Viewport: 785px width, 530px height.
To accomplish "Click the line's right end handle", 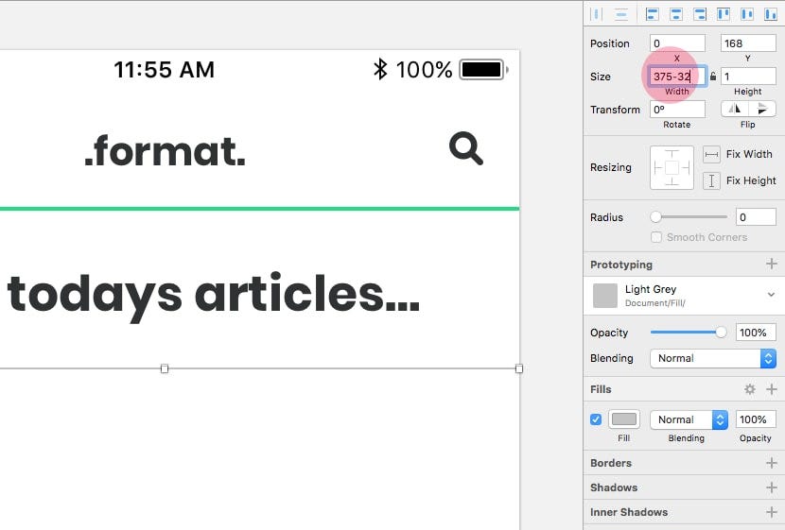I will [519, 368].
